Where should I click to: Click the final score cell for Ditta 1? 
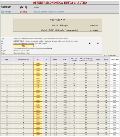pyautogui.click(x=115, y=63)
